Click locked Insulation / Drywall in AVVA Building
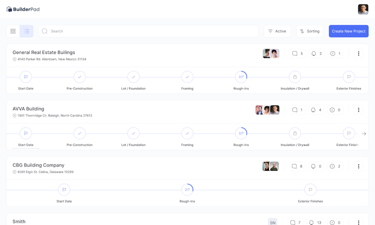 (x=295, y=133)
